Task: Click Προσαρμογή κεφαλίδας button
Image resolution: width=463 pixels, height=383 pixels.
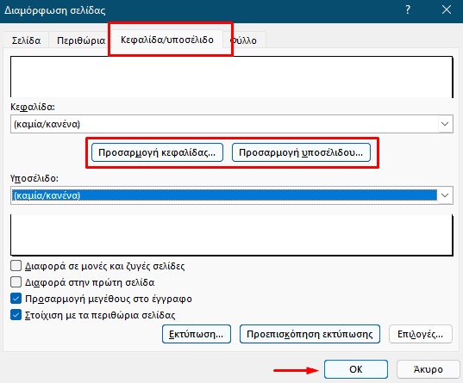Action: pyautogui.click(x=157, y=152)
